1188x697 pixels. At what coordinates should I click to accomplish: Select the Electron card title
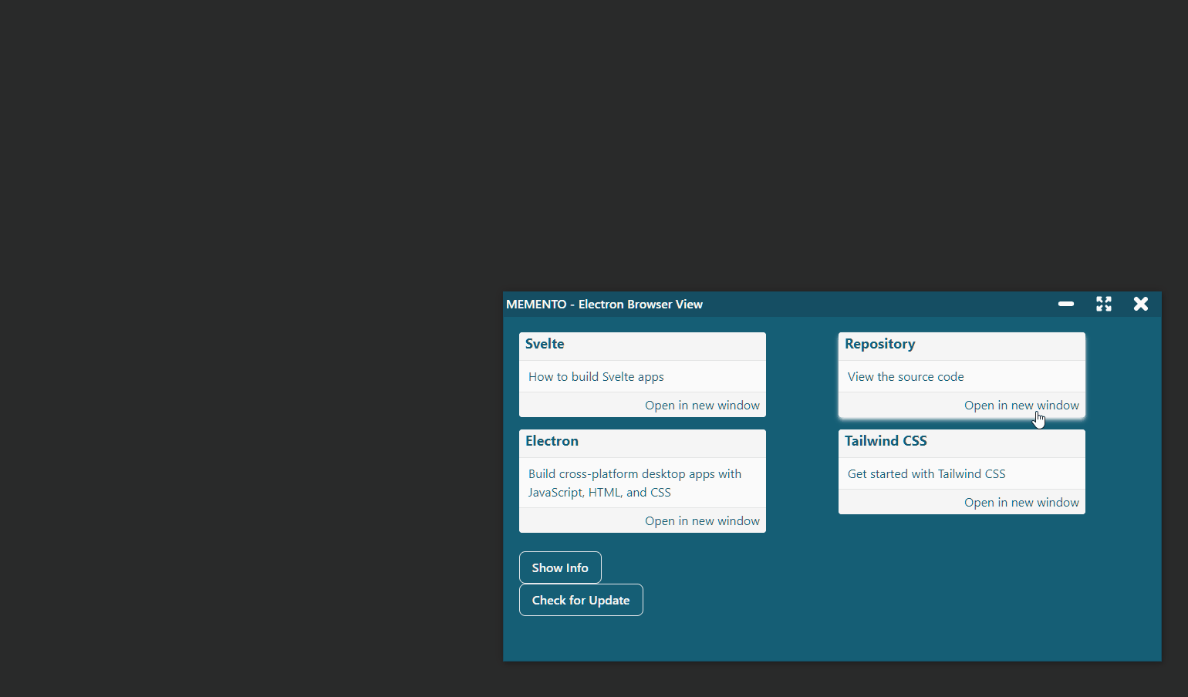[552, 441]
